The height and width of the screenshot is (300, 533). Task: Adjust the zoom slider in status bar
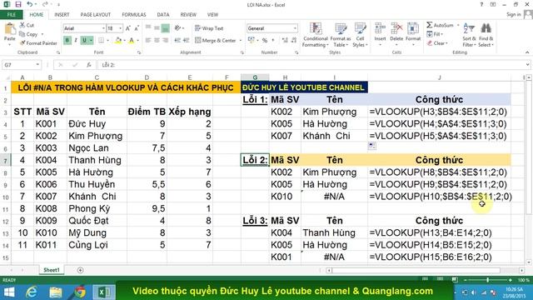487,280
